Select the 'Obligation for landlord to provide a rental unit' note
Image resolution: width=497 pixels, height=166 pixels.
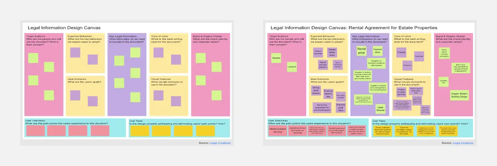click(x=363, y=75)
